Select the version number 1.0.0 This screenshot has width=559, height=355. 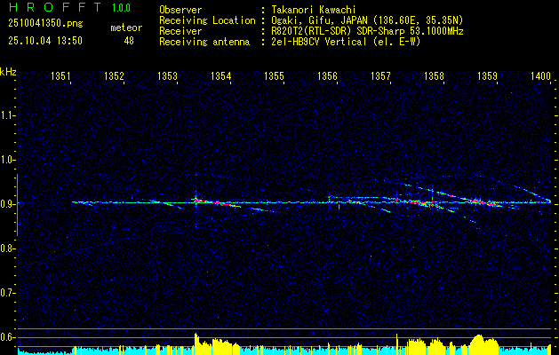121,8
